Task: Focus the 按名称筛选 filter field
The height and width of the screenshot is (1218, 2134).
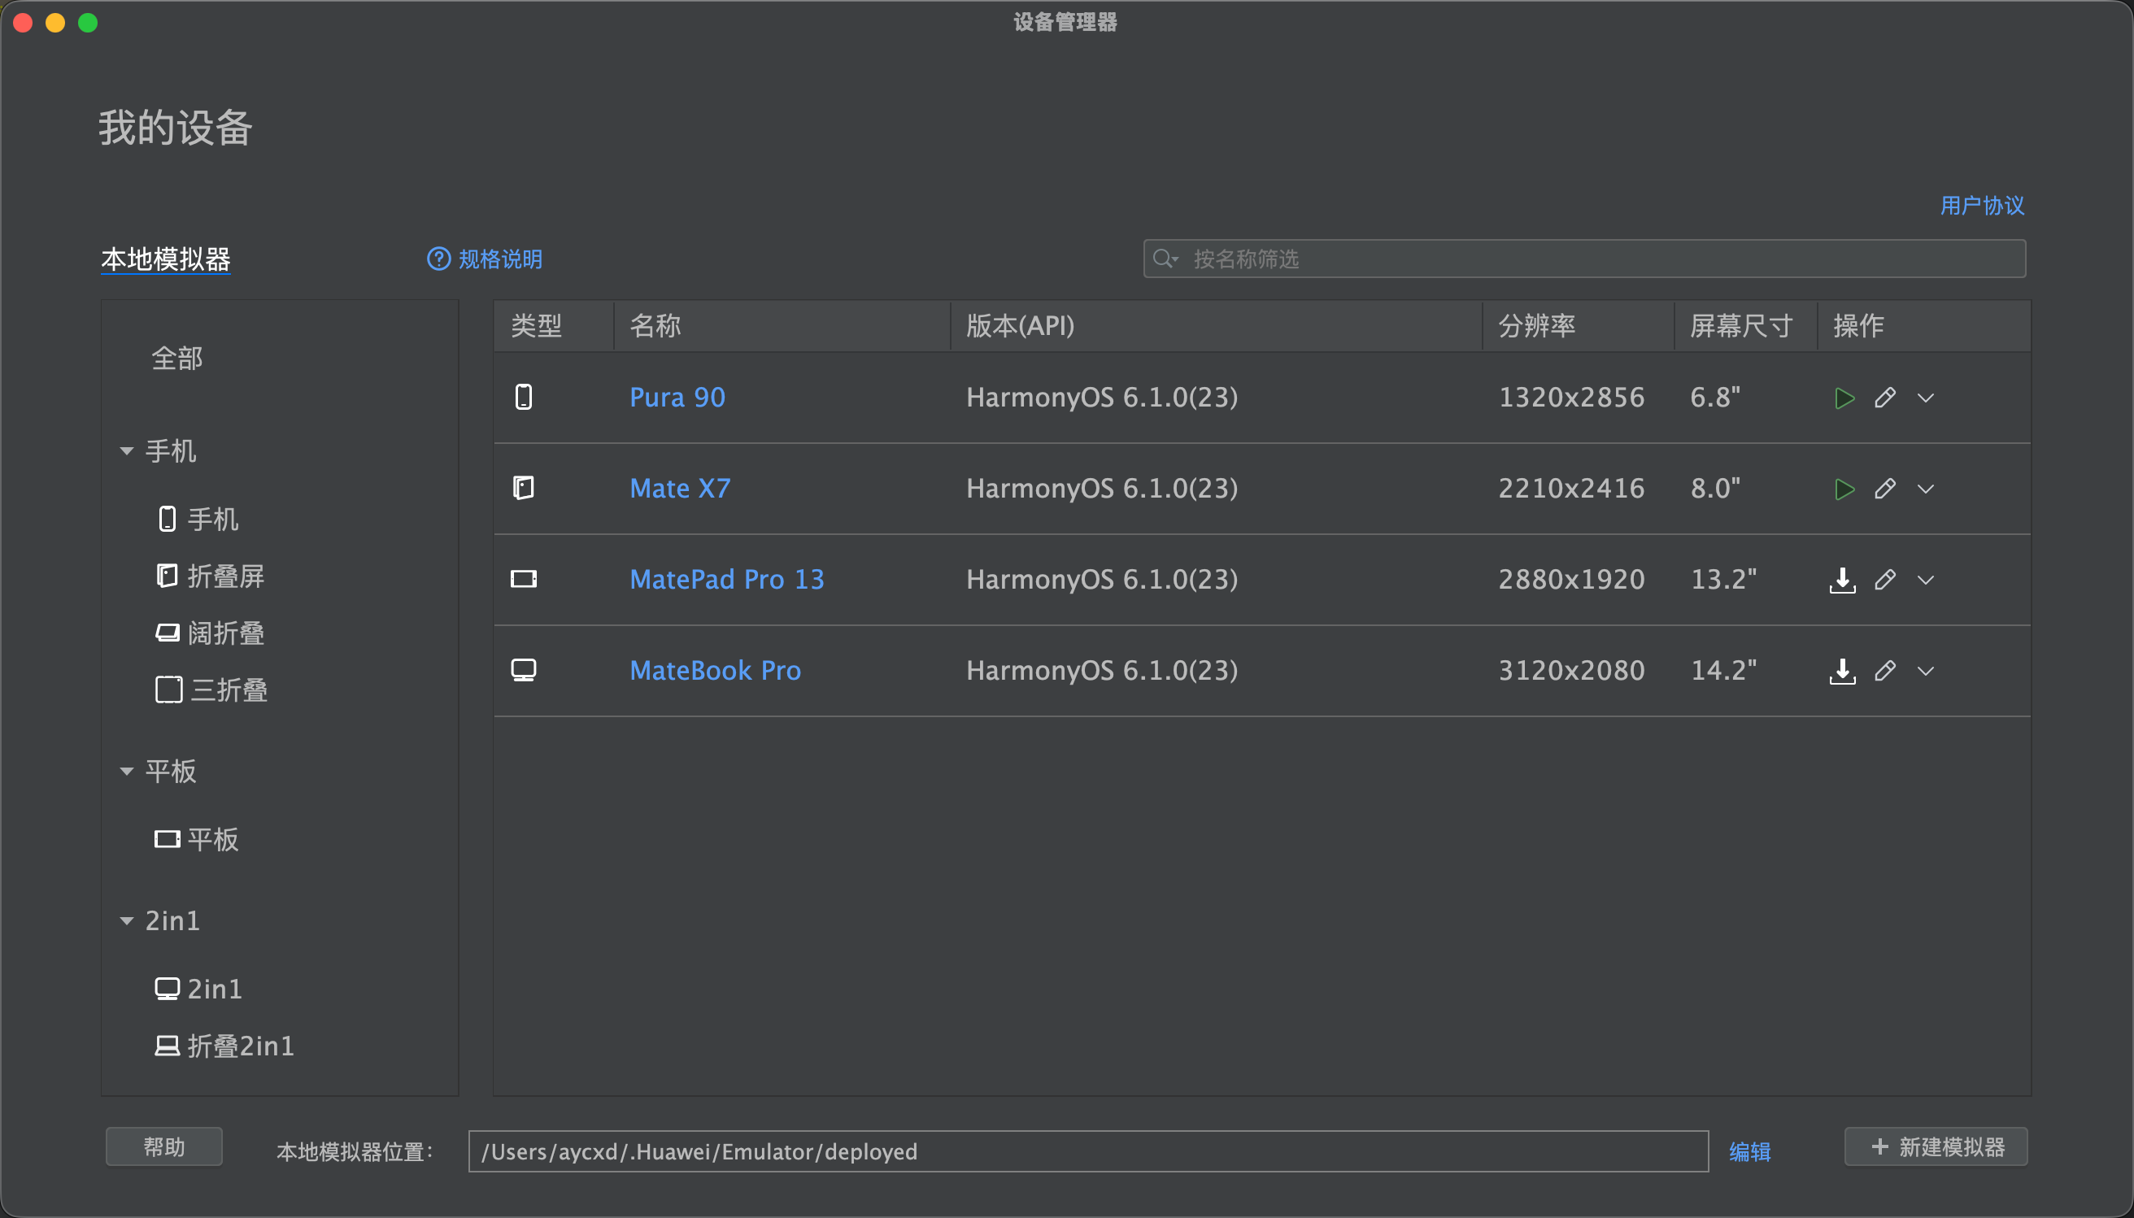Action: pyautogui.click(x=1584, y=259)
